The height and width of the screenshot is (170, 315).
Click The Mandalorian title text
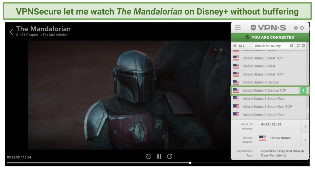coord(43,29)
